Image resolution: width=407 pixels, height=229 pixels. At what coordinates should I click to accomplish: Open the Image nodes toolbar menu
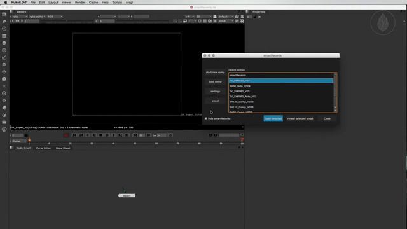[4, 14]
